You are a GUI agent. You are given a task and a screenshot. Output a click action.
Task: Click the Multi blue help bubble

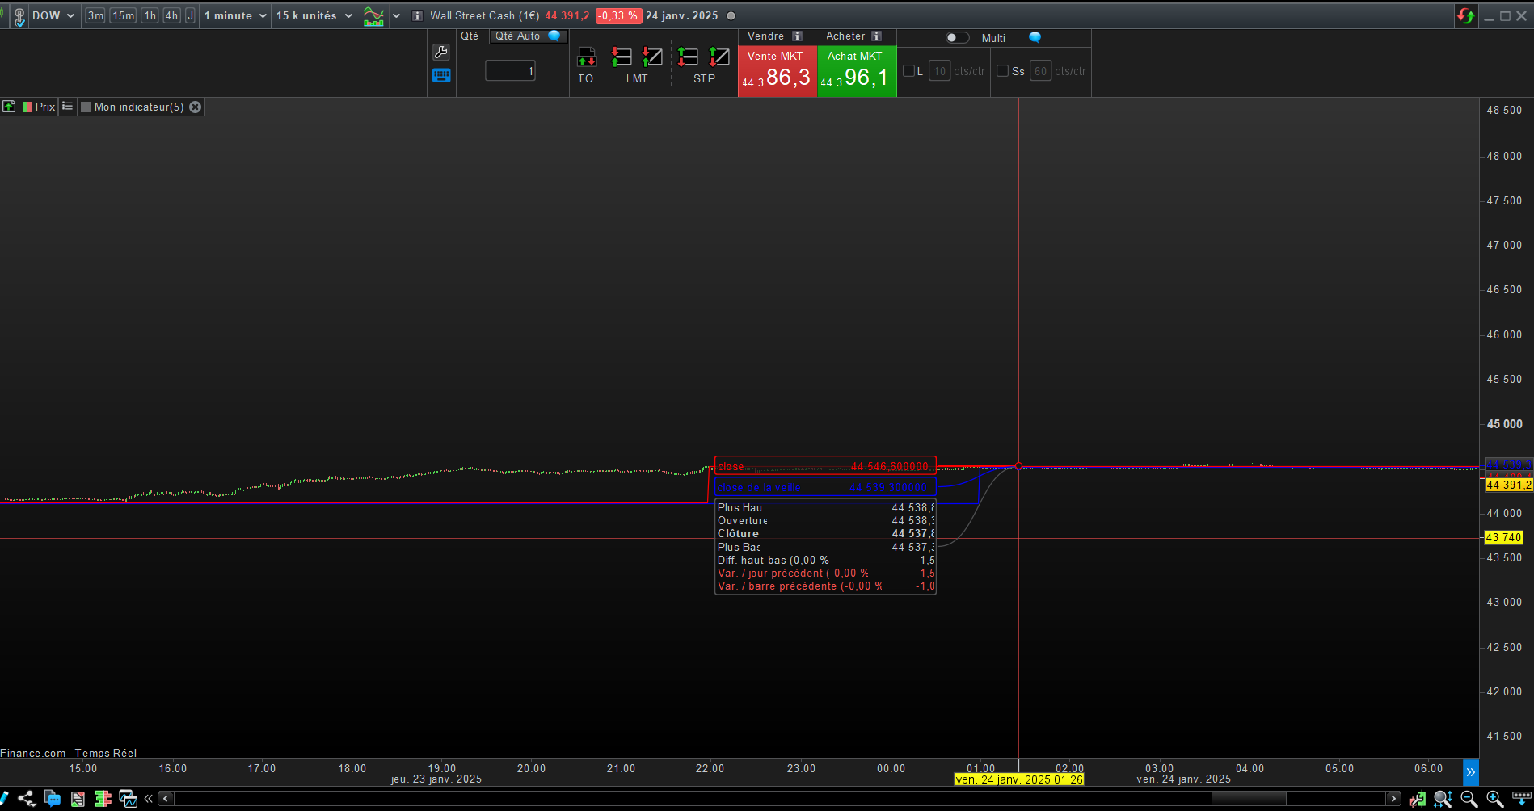pos(1035,38)
